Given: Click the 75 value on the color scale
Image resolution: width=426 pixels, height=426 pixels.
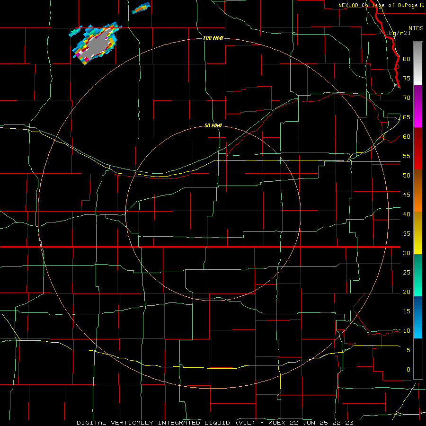Looking at the screenshot, I should (x=407, y=78).
